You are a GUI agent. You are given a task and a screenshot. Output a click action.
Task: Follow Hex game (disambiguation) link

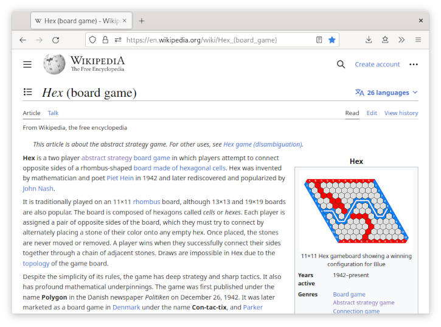263,144
